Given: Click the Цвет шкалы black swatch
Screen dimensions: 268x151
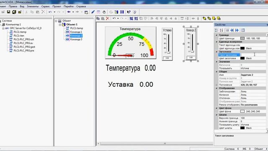Looking at the screenshot, I should click(242, 128).
